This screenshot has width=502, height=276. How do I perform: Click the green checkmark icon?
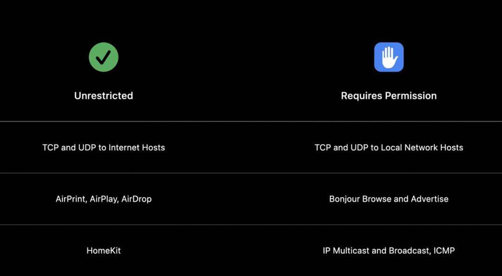coord(103,57)
